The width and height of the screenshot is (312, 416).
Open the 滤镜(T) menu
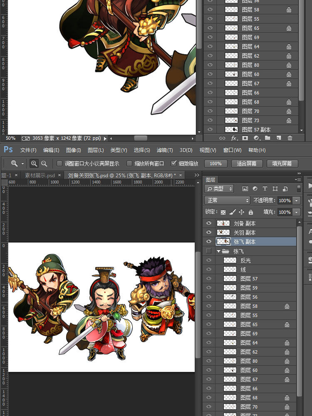[x=165, y=150]
